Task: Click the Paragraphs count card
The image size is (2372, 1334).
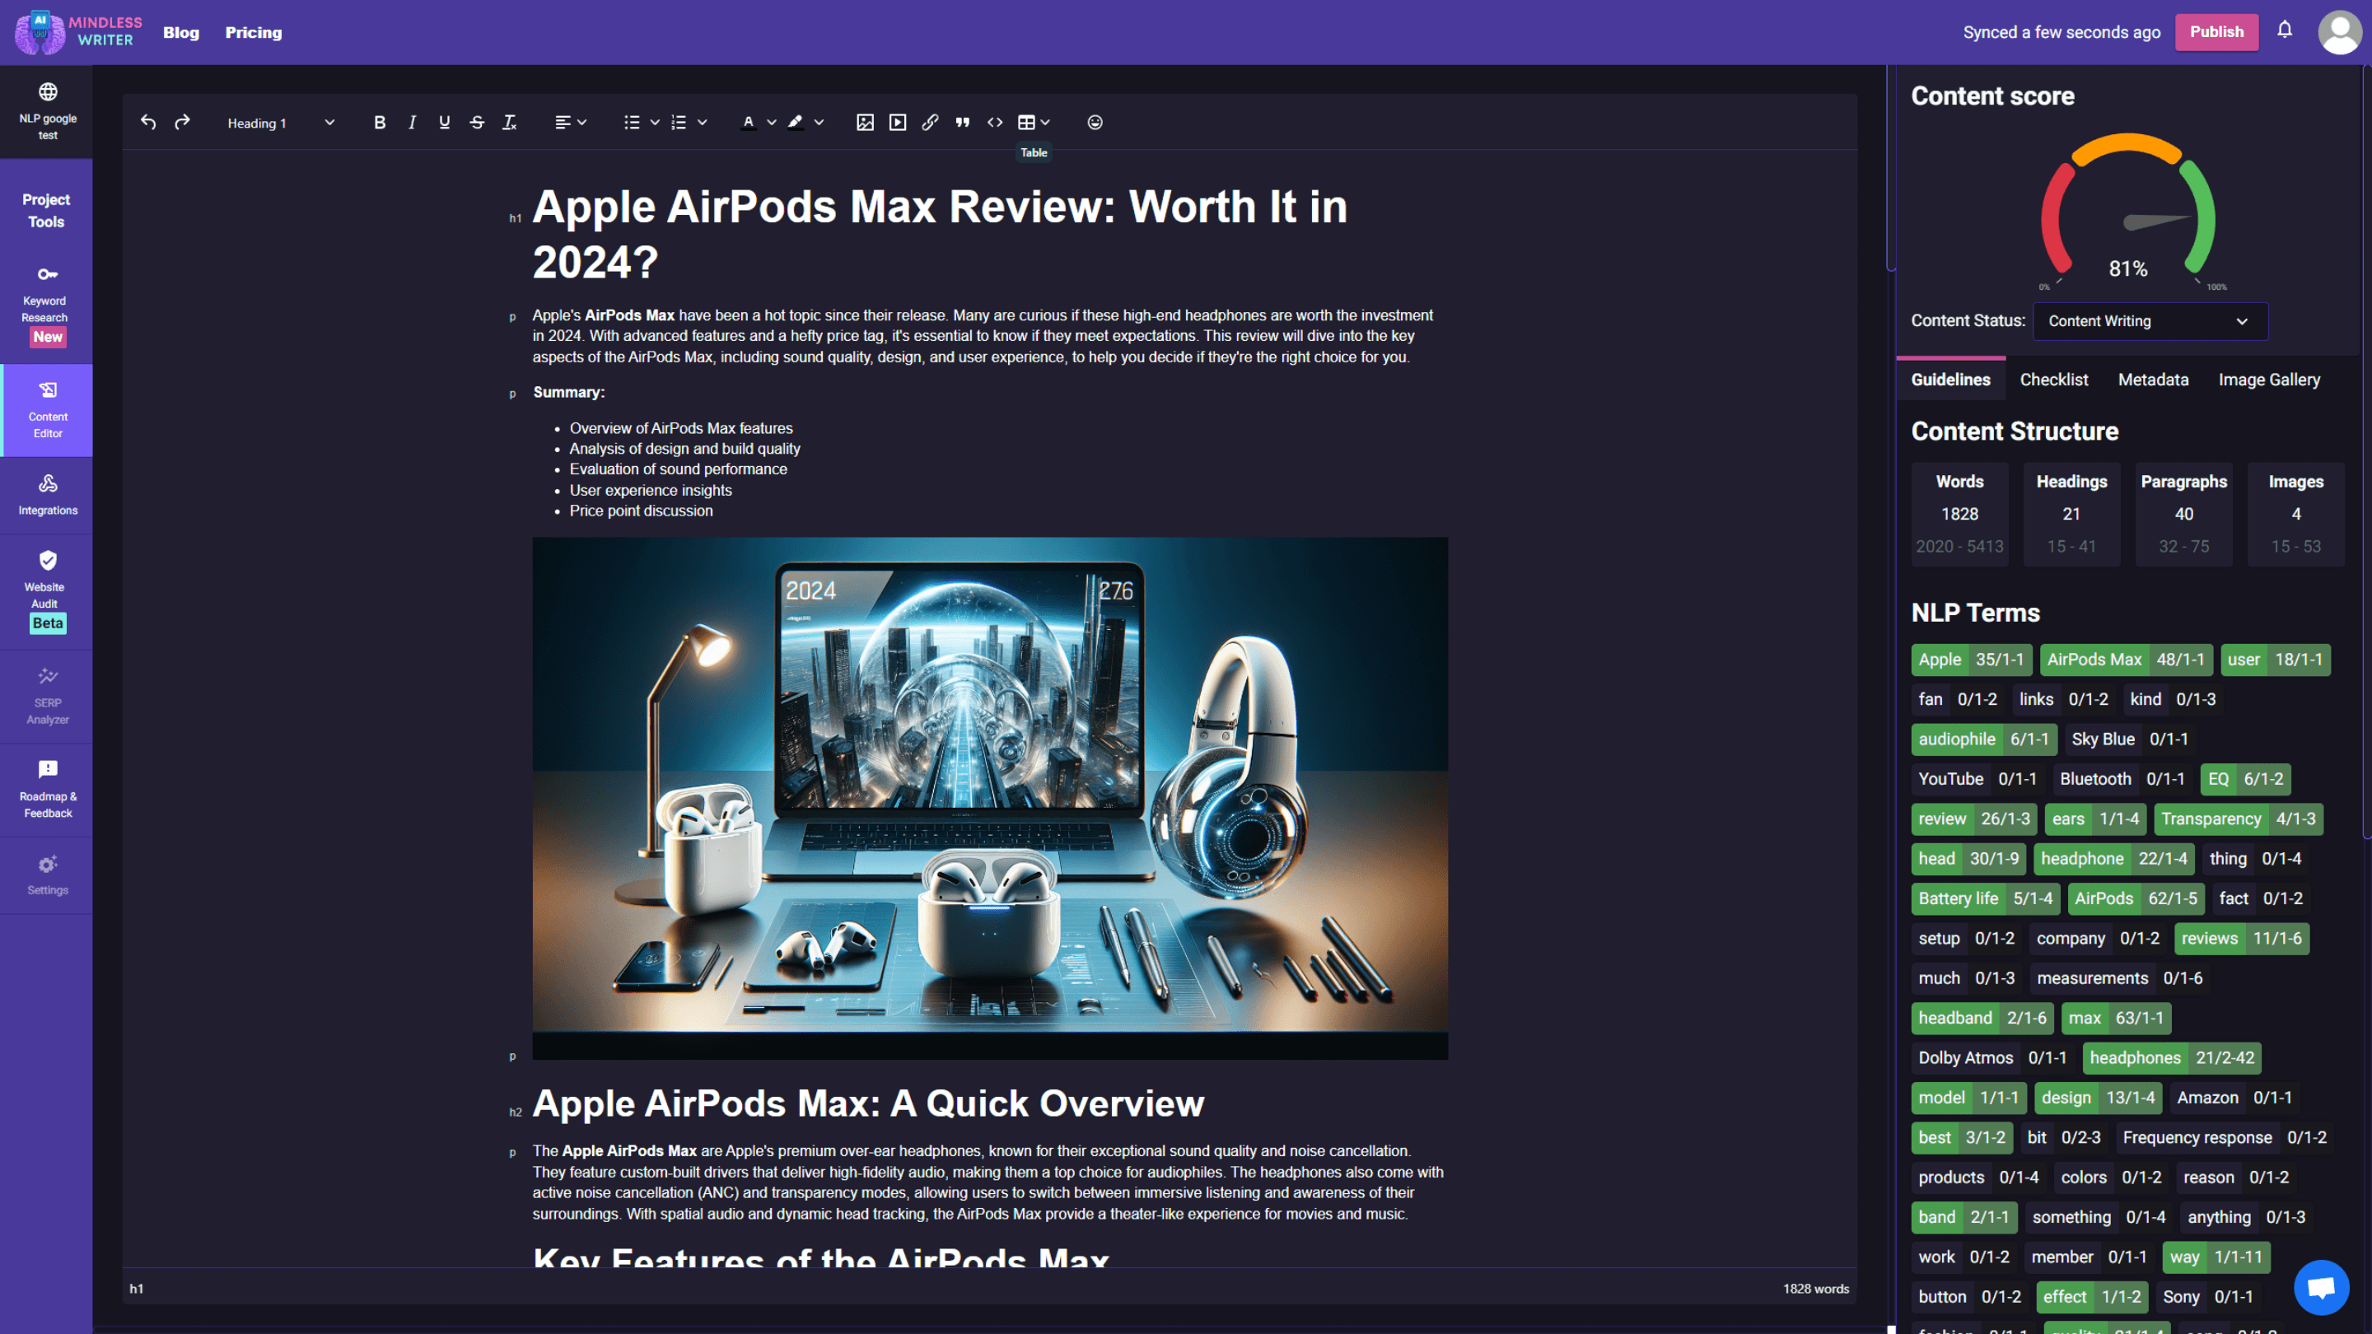Action: pyautogui.click(x=2184, y=514)
